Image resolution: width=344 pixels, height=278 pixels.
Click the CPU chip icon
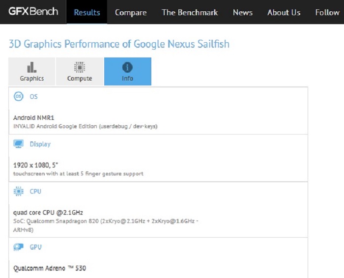point(19,191)
